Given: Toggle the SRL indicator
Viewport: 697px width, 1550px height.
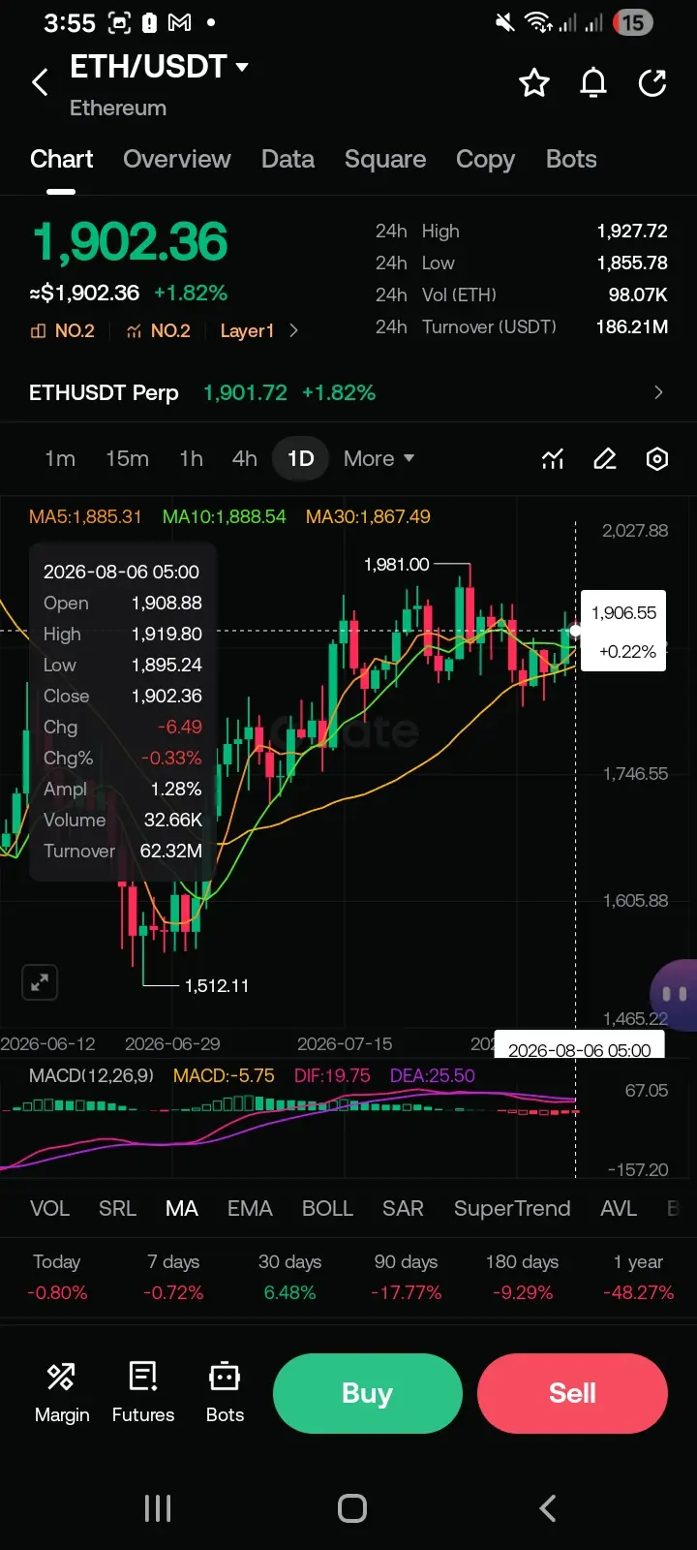Looking at the screenshot, I should tap(117, 1208).
